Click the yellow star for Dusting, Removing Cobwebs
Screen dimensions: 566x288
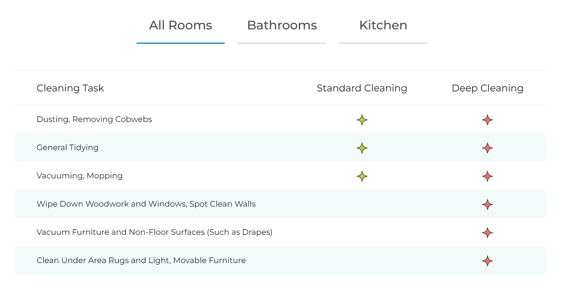point(362,119)
